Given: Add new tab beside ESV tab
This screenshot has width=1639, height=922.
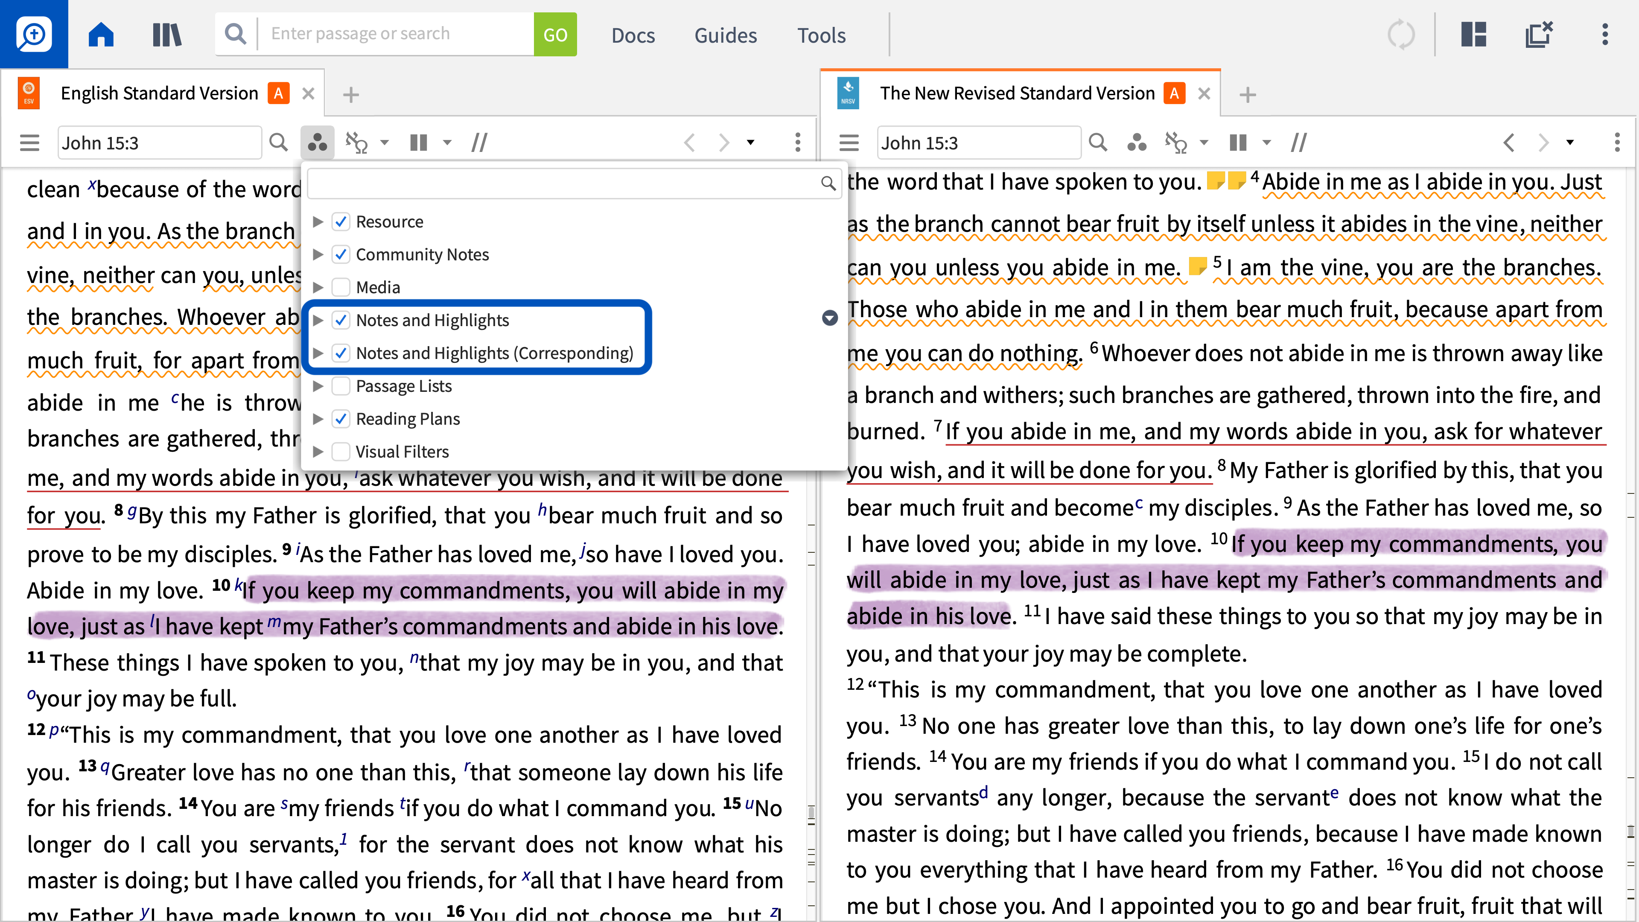Looking at the screenshot, I should [350, 95].
